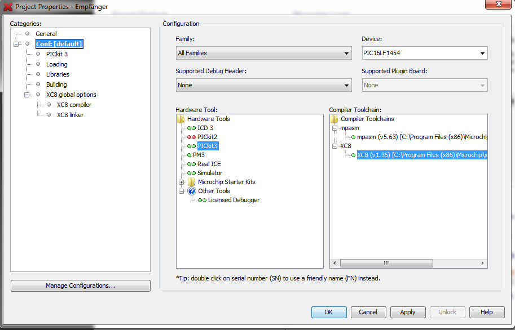Image resolution: width=515 pixels, height=330 pixels.
Task: Close the Project Properties dialog
Action: (498, 5)
